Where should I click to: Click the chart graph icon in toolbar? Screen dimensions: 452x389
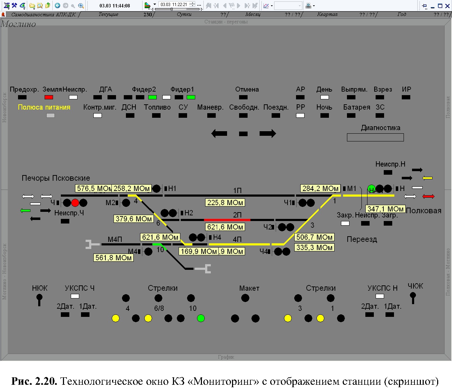click(x=266, y=6)
